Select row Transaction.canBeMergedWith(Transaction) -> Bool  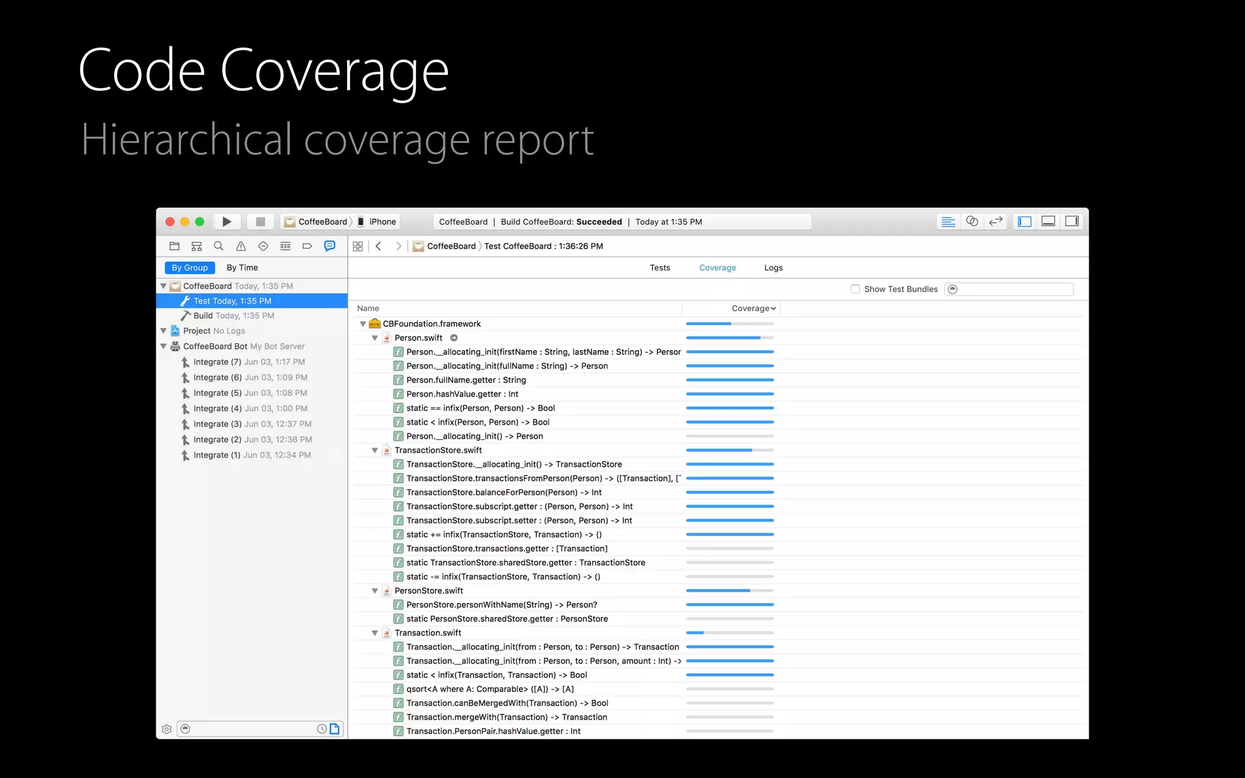719,703
